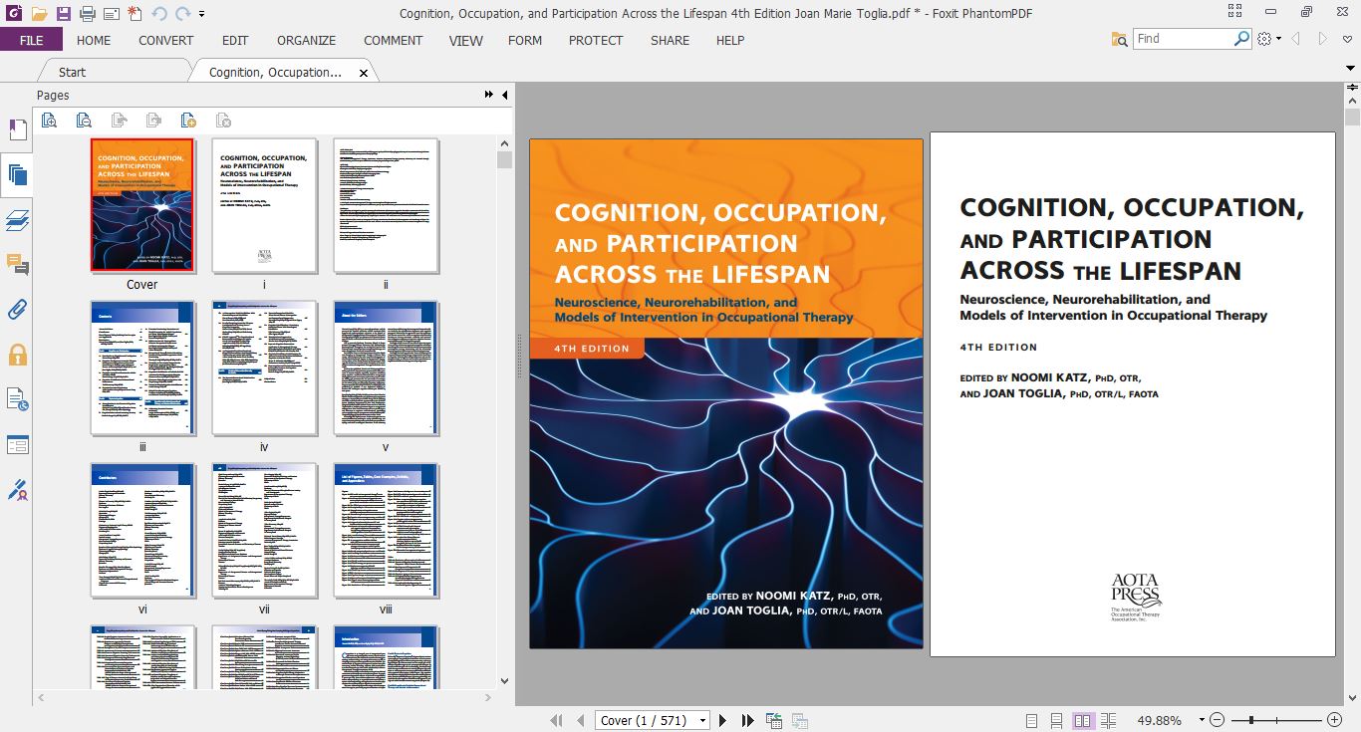Screen dimensions: 1361x732
Task: Close the Cognition, Occupation document tab
Action: [364, 73]
